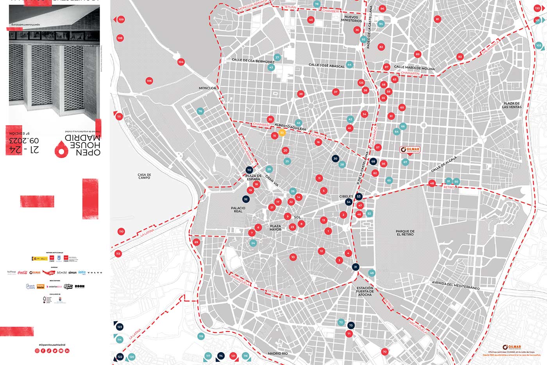Viewport: 547px width, 365px height.
Task: Click the Open House Madrid logo
Action: coord(77,146)
